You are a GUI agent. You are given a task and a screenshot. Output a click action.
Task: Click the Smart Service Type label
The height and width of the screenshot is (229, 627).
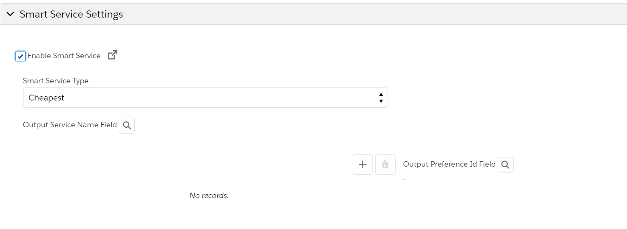pyautogui.click(x=56, y=81)
